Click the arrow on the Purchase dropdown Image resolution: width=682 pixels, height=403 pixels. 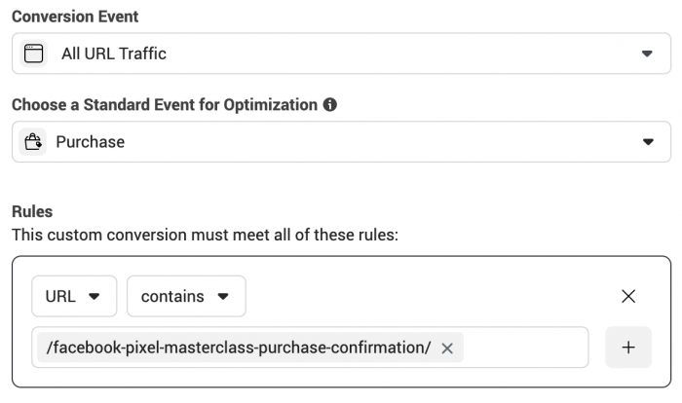(x=648, y=142)
